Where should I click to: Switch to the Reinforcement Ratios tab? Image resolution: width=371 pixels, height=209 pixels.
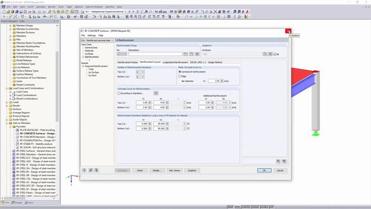[x=128, y=62]
